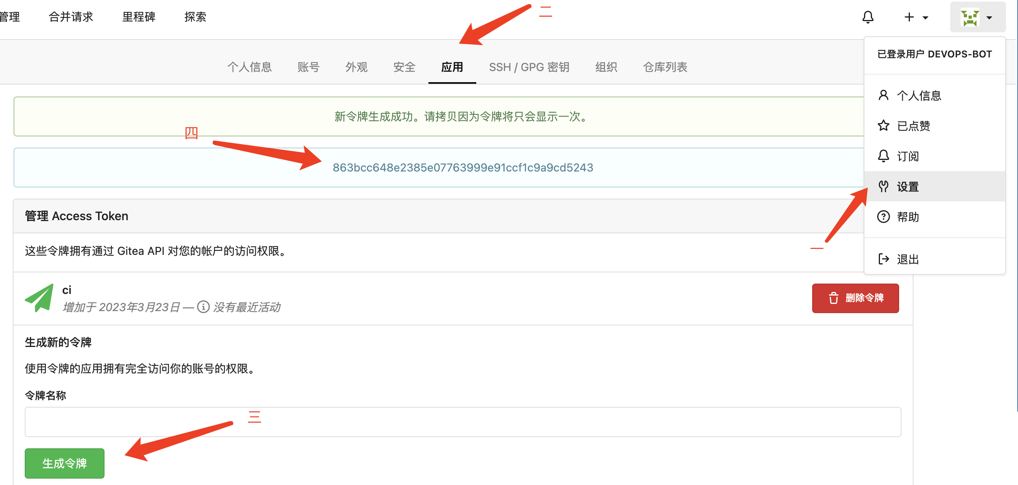This screenshot has width=1018, height=485.
Task: Click the 订阅 bell icon in menu
Action: [x=883, y=156]
